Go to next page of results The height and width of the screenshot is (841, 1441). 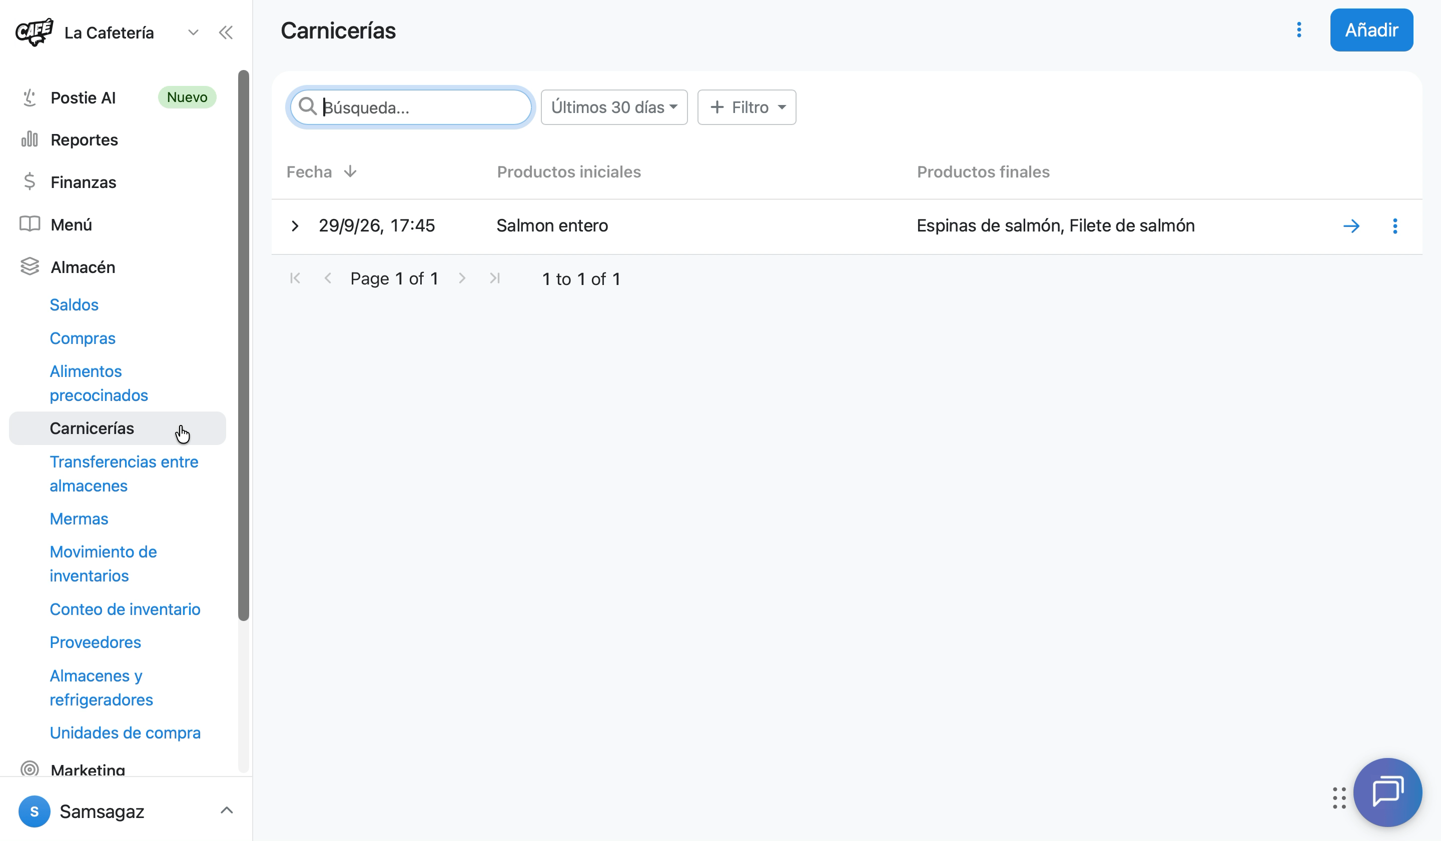462,278
